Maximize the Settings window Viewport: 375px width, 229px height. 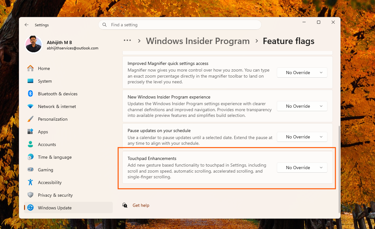click(319, 22)
